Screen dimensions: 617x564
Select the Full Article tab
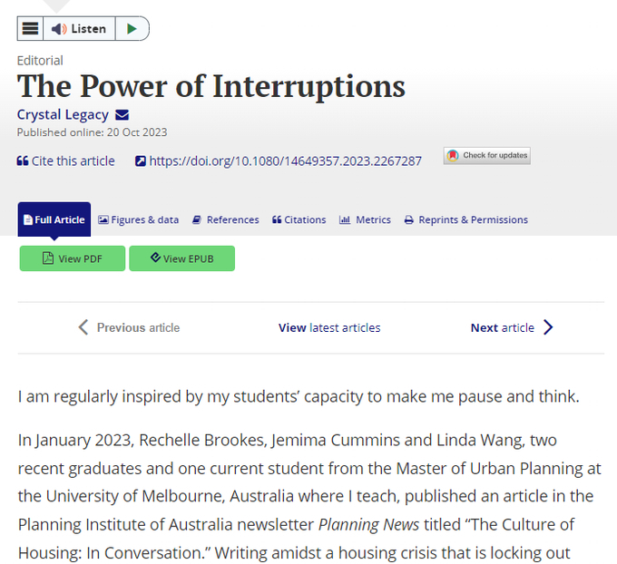(54, 219)
